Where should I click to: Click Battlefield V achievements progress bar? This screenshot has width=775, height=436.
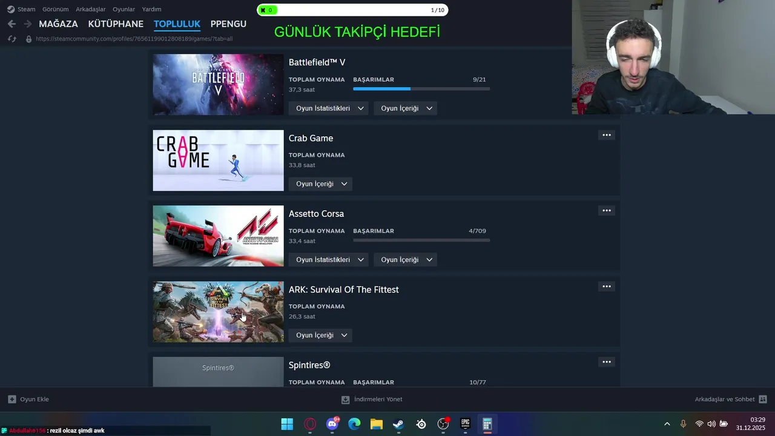421,89
